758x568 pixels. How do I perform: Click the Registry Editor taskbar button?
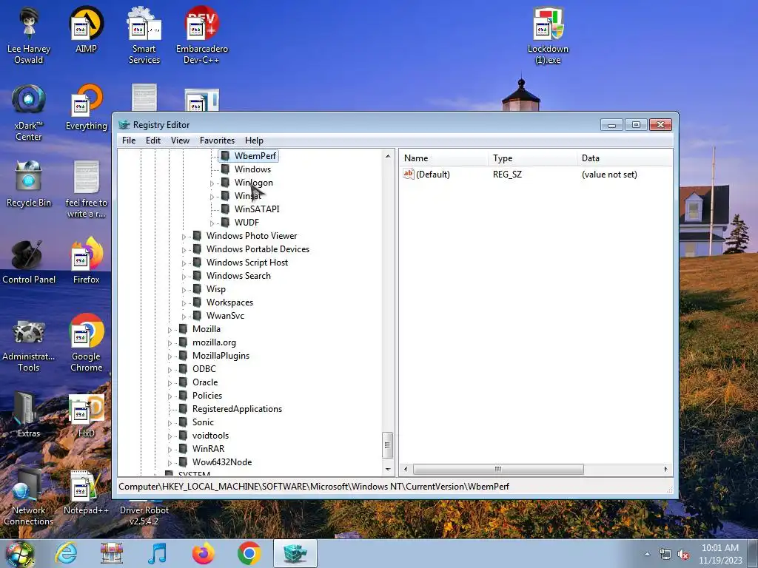pos(295,553)
